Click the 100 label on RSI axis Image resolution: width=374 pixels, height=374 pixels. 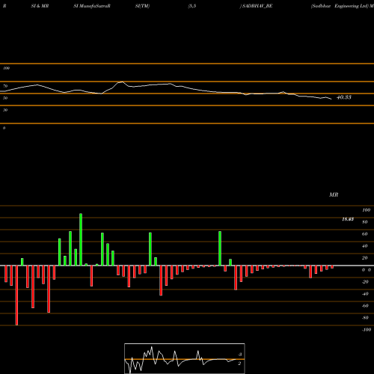tap(6, 68)
